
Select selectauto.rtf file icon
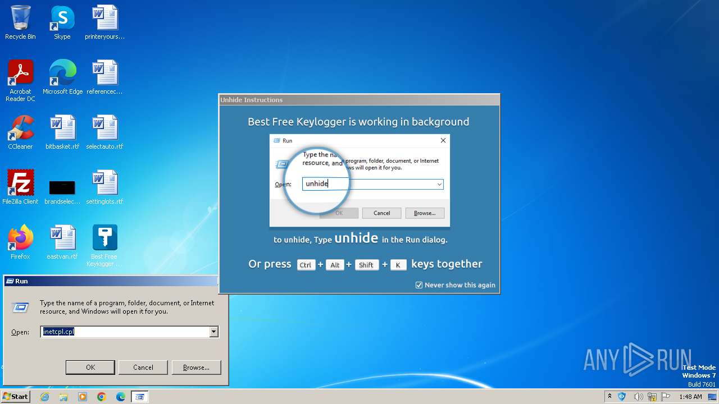(104, 132)
